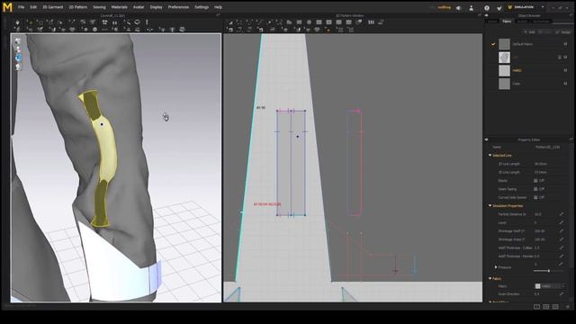Click edit icon for Shrinkage Weft row
Screen dimensions: 576x324
(x=562, y=231)
